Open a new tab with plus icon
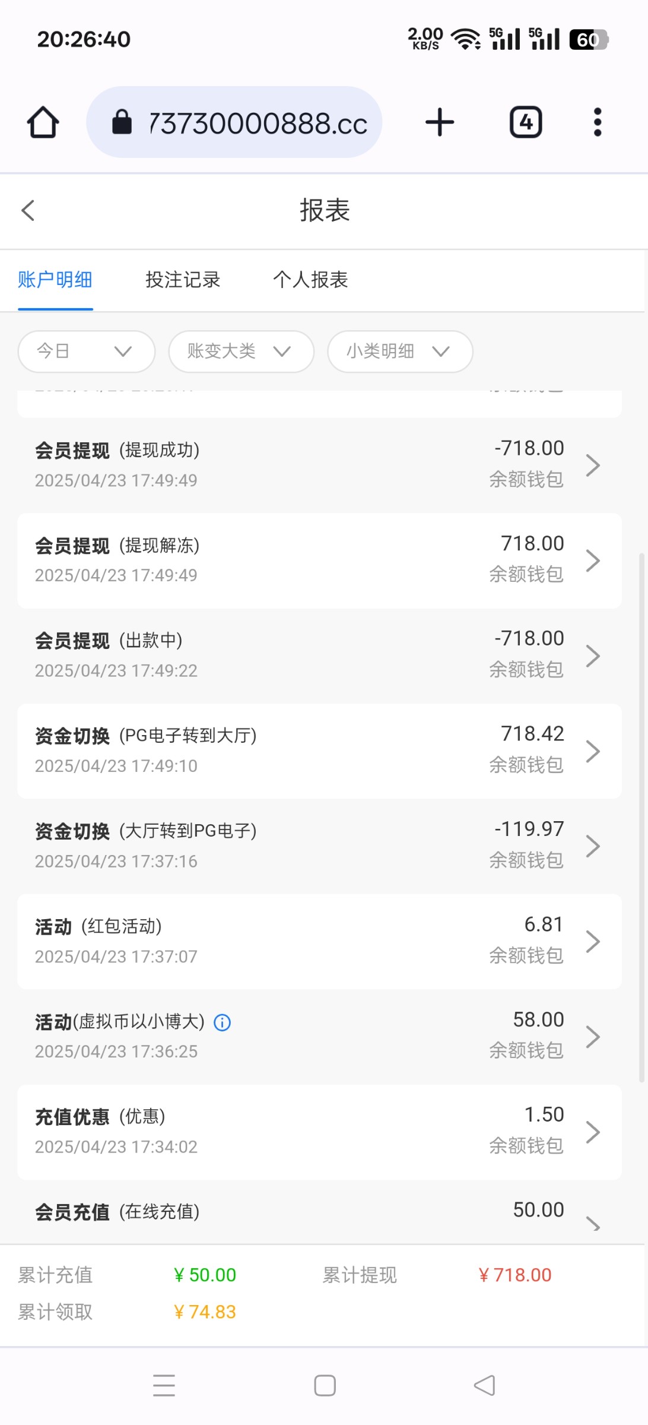 440,123
